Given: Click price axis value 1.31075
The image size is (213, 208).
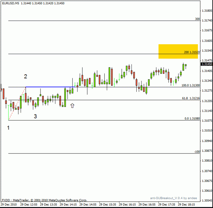Looking at the screenshot, I should 207,121.
